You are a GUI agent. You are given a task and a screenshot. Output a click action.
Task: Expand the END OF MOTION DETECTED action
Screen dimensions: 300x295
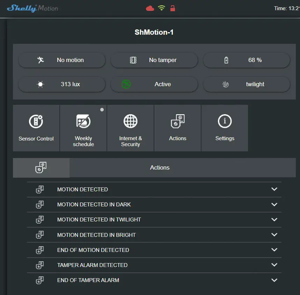coord(274,250)
